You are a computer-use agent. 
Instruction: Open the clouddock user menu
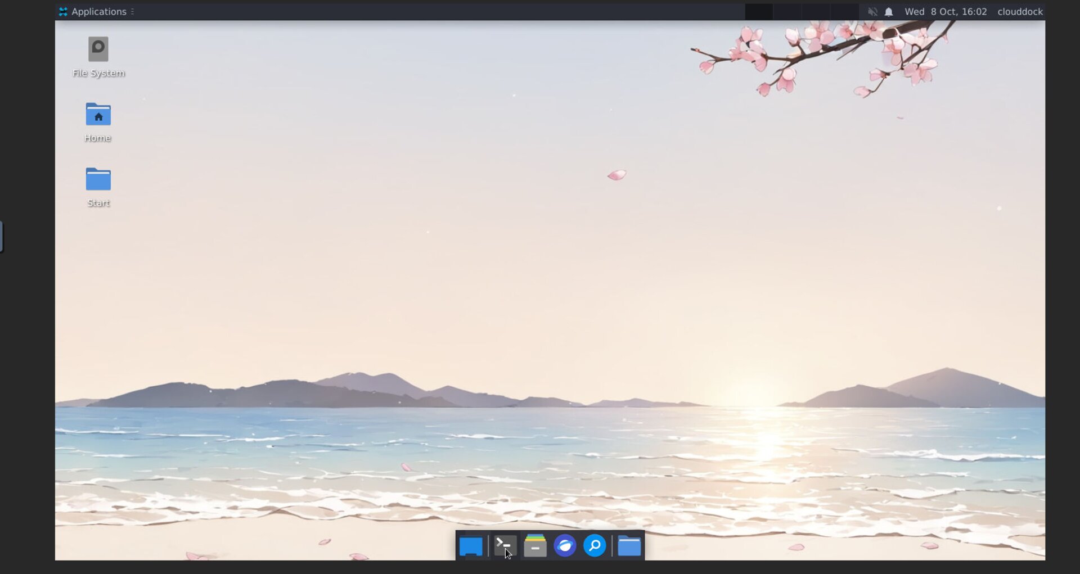1020,12
